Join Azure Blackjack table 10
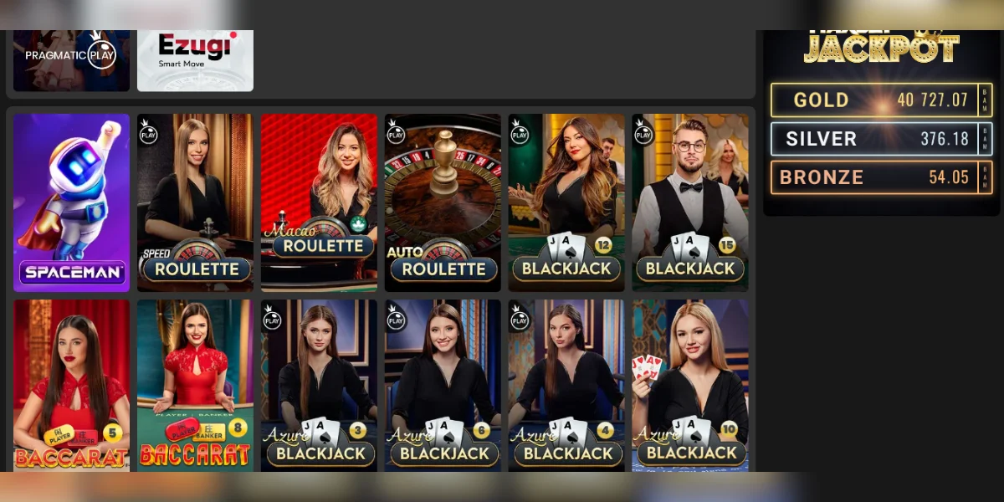The width and height of the screenshot is (1004, 502). pos(690,386)
